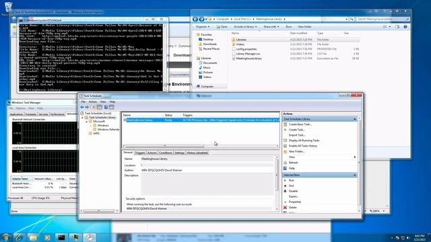This screenshot has width=431, height=242.
Task: Switch to Actions tab of task details
Action: [x=152, y=153]
